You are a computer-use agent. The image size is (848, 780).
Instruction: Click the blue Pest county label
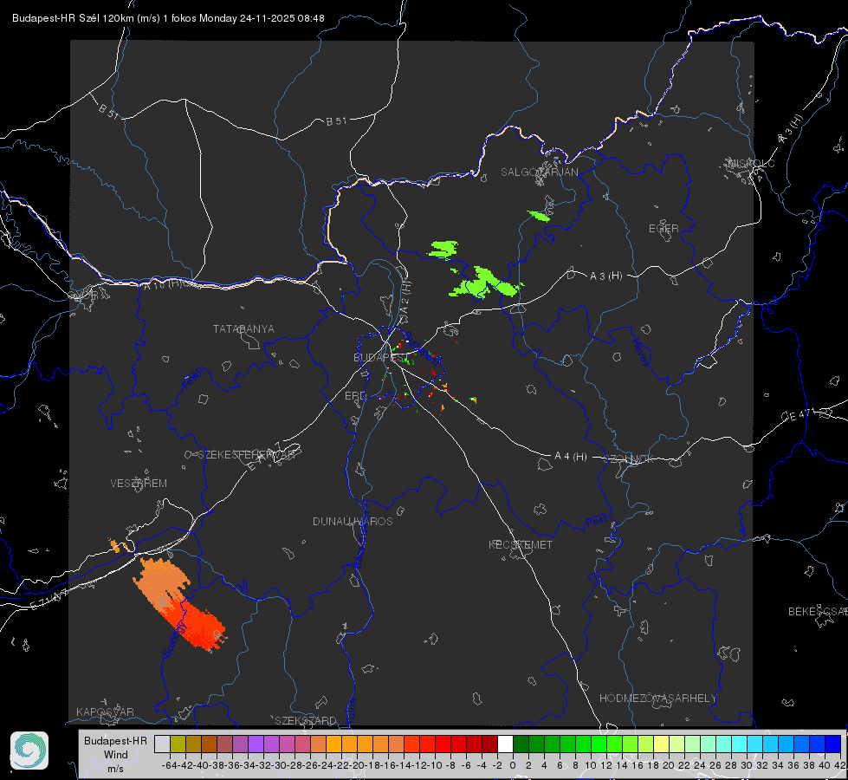[597, 522]
